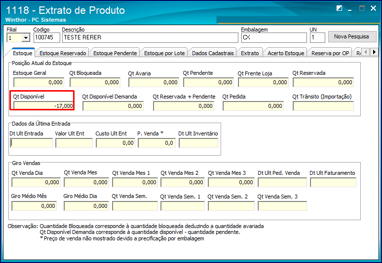The image size is (382, 263).
Task: Click the Qt Venda Mes 2 field
Action: (183, 182)
